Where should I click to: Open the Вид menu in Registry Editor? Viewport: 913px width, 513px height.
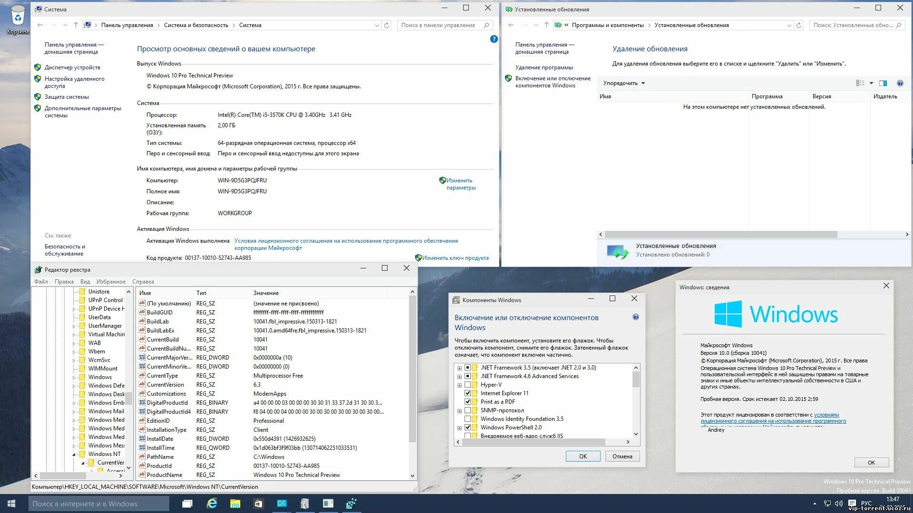(85, 282)
